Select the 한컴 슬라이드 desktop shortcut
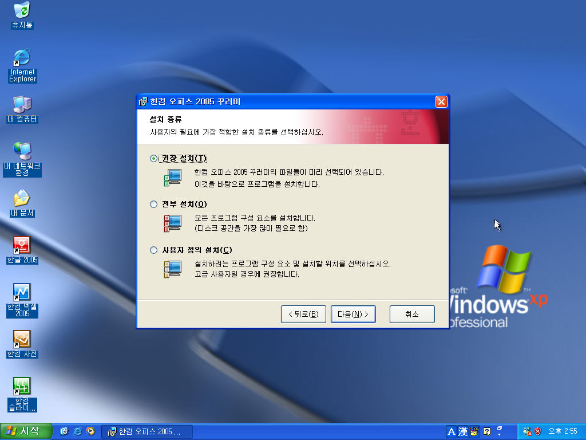Image resolution: width=586 pixels, height=440 pixels. coord(22,394)
